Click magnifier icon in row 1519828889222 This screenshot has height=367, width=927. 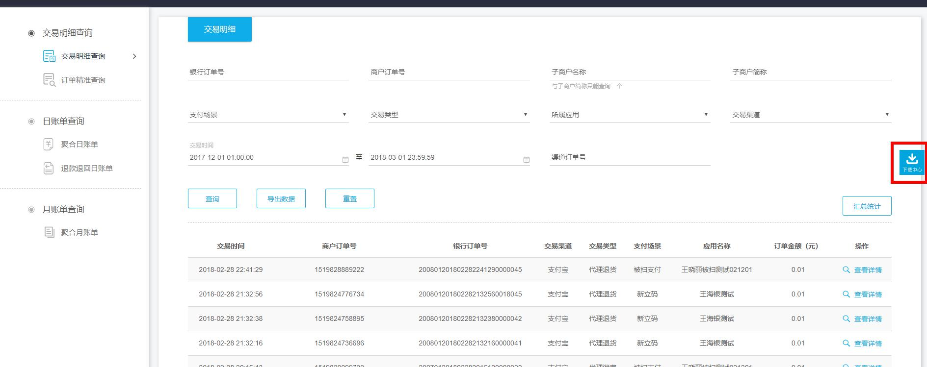pos(846,269)
